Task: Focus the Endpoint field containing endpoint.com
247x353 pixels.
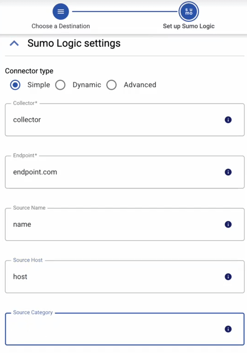Action: (115, 172)
